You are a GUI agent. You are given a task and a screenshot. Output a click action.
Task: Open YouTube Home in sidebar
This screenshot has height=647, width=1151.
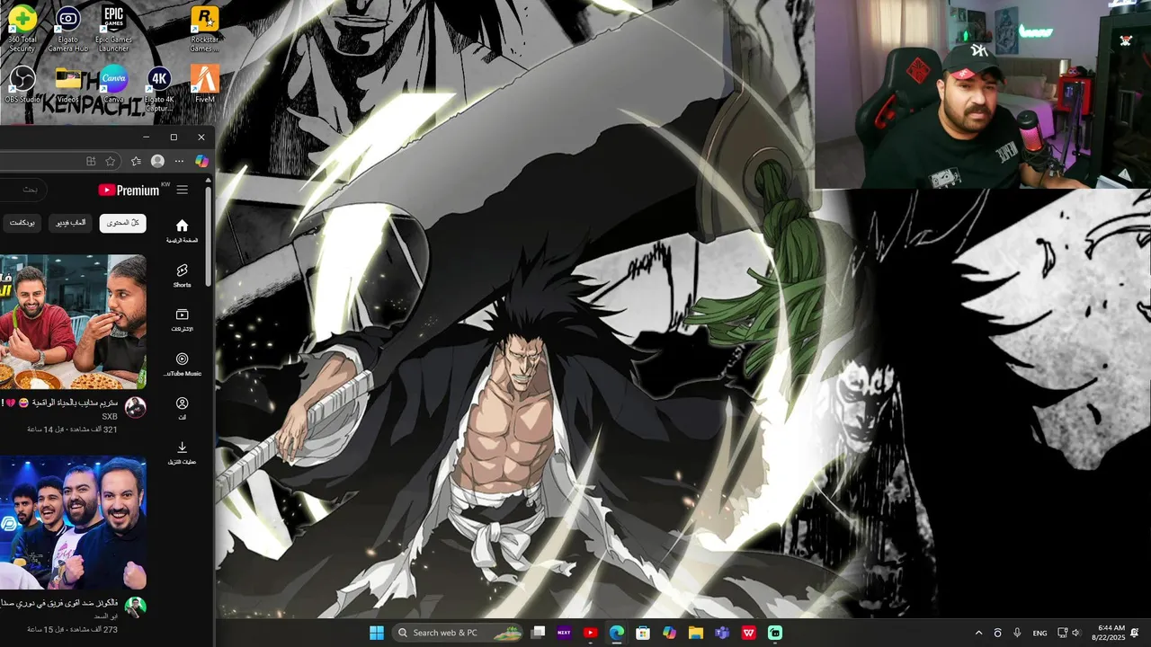pyautogui.click(x=182, y=231)
